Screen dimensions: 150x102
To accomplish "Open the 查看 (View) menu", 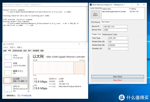I will coord(19,47).
